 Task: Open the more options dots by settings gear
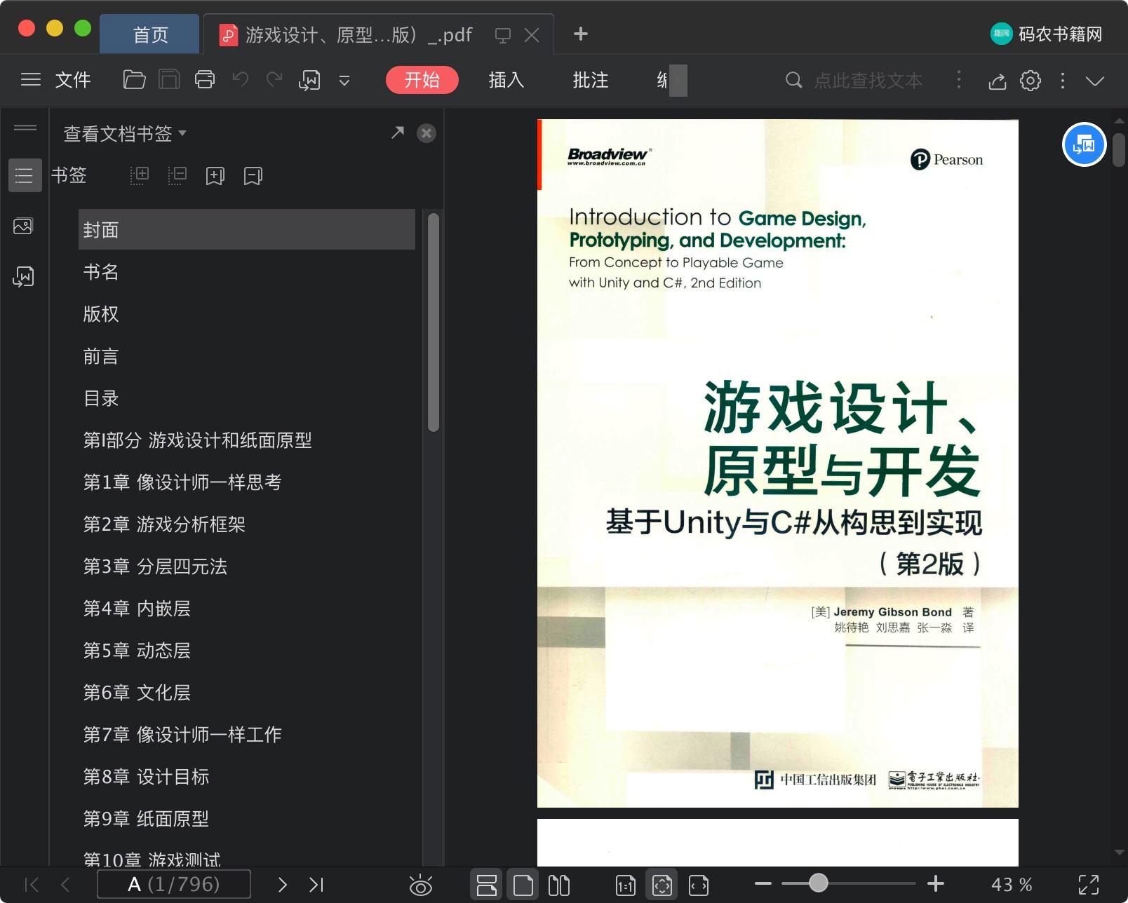[x=1063, y=81]
